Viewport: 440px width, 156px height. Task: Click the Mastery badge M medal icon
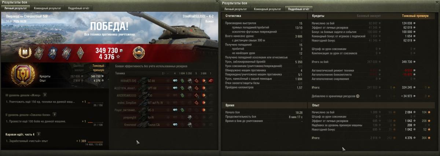click(x=25, y=53)
